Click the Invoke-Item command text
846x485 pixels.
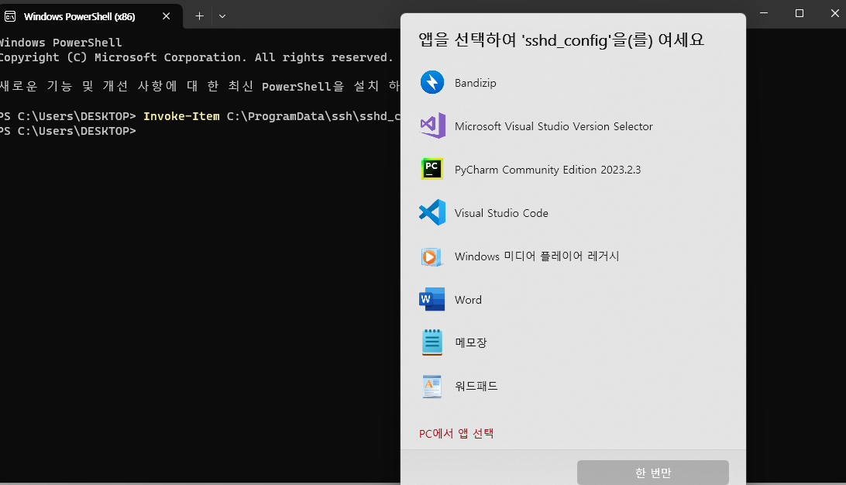(181, 116)
